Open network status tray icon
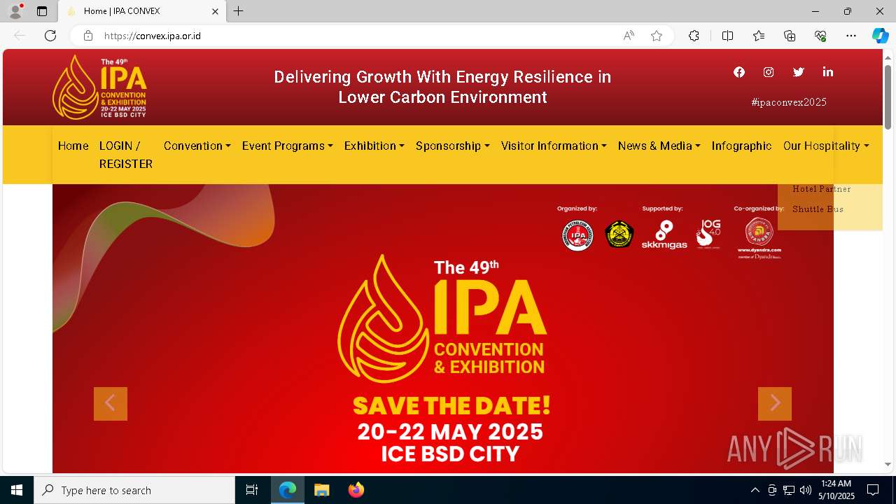This screenshot has height=504, width=896. click(x=789, y=490)
